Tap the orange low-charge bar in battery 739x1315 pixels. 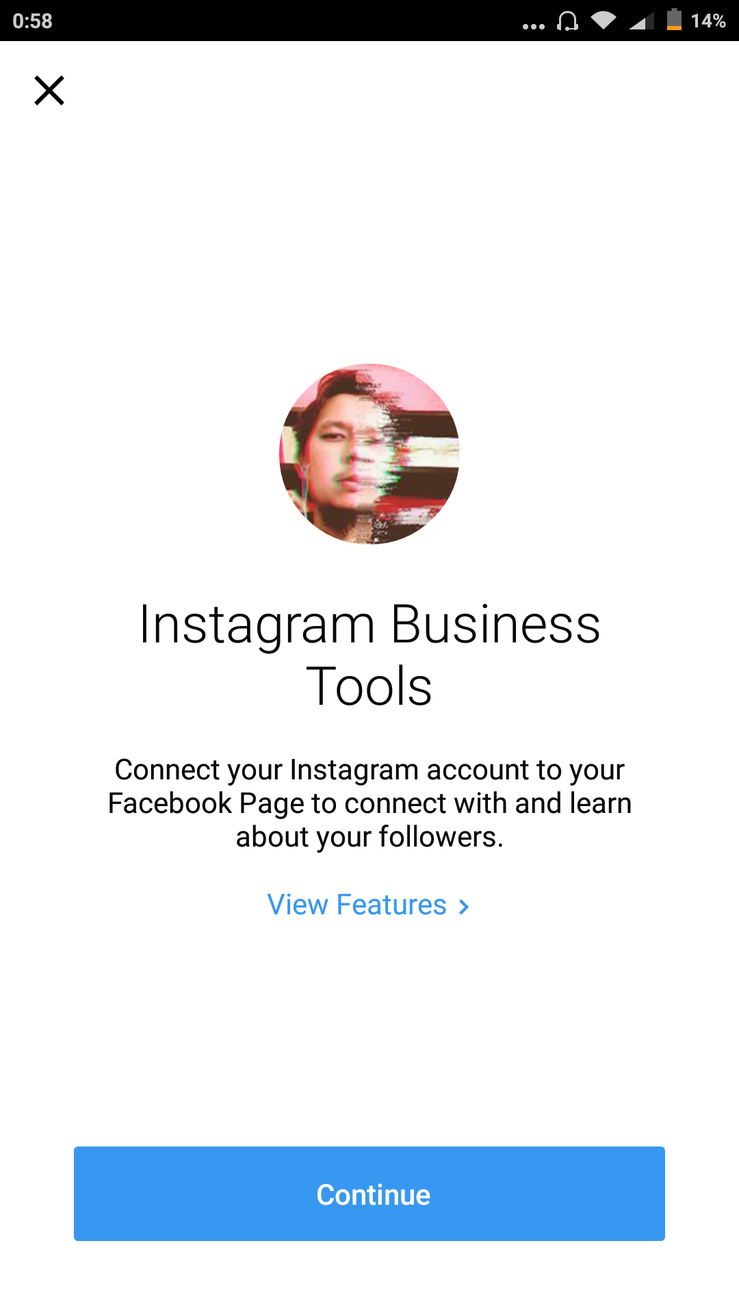(x=675, y=27)
